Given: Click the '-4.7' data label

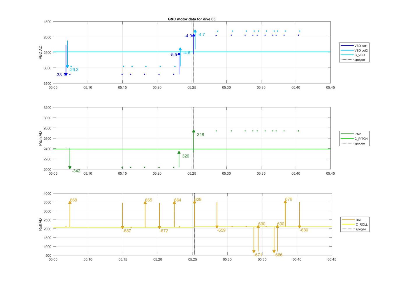Looking at the screenshot, I should pos(201,35).
